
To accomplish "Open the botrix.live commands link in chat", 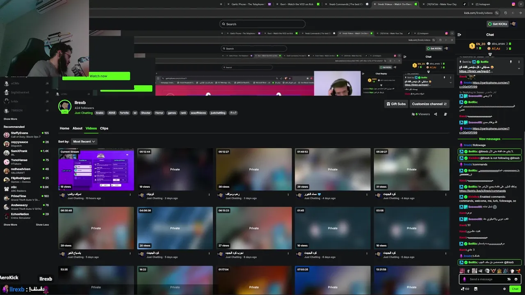I will 482,191.
